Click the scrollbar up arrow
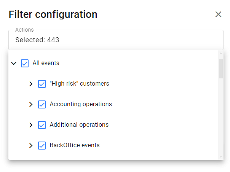230x172 pixels. [x=221, y=55]
